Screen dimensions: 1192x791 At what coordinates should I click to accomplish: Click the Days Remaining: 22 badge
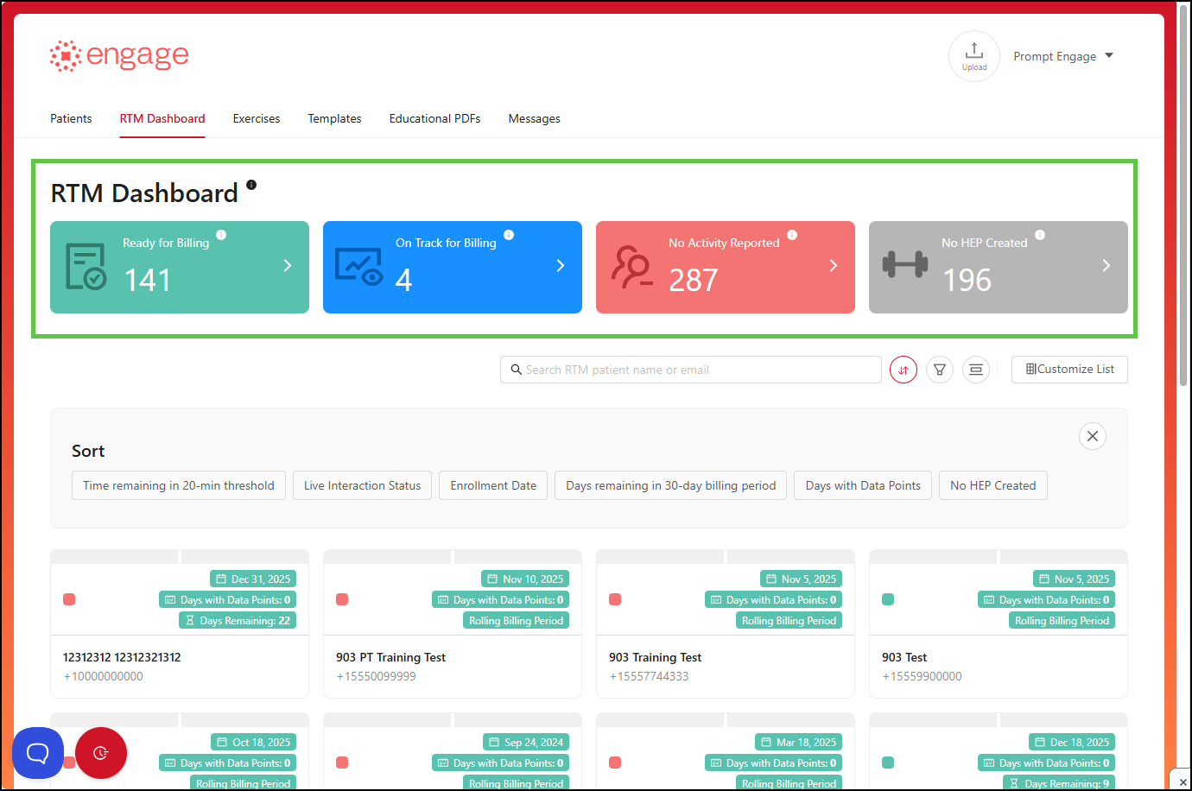point(238,620)
